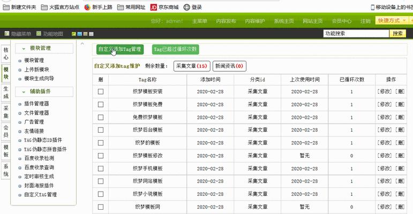Image resolution: width=413 pixels, height=214 pixels.
Task: Open the 新建文件夹 bookmark folder
Action: point(19,7)
